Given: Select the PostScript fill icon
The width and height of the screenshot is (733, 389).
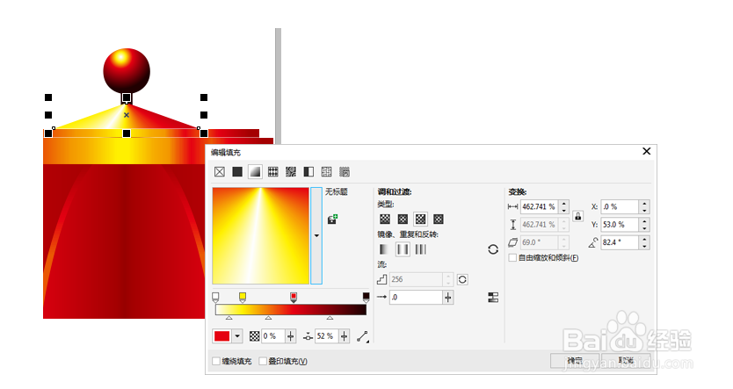Looking at the screenshot, I should click(345, 172).
